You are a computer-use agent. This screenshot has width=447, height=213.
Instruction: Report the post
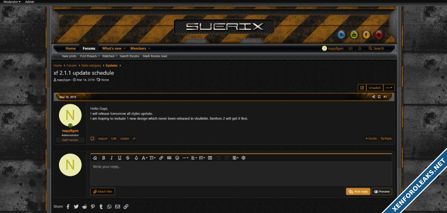[103, 139]
